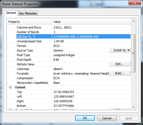Click the absent colormap value
The width and height of the screenshot is (143, 125).
[x=58, y=69]
